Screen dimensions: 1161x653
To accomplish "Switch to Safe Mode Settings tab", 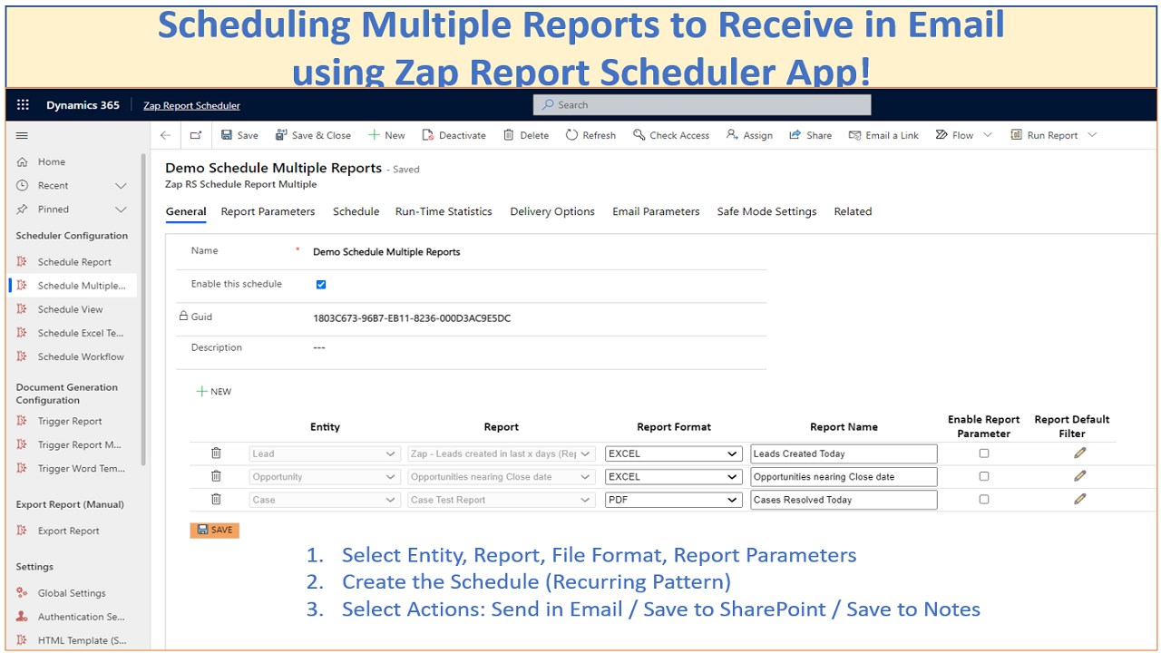I will [x=766, y=211].
